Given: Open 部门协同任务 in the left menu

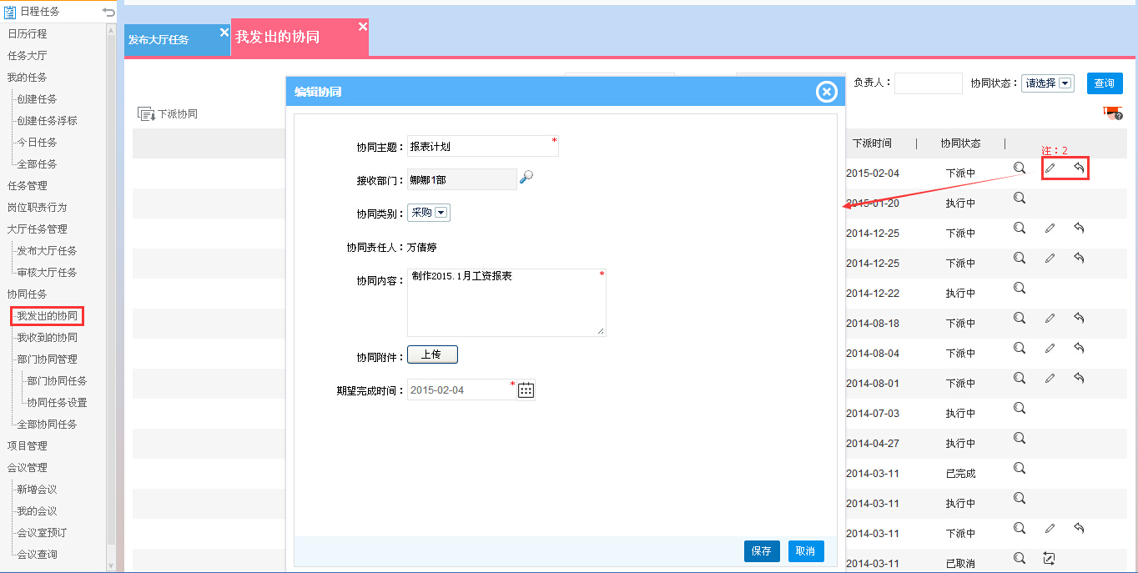Looking at the screenshot, I should point(57,381).
